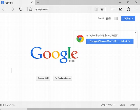
Task: Click the I'm Feeling Lucky button
Action: pyautogui.click(x=63, y=78)
